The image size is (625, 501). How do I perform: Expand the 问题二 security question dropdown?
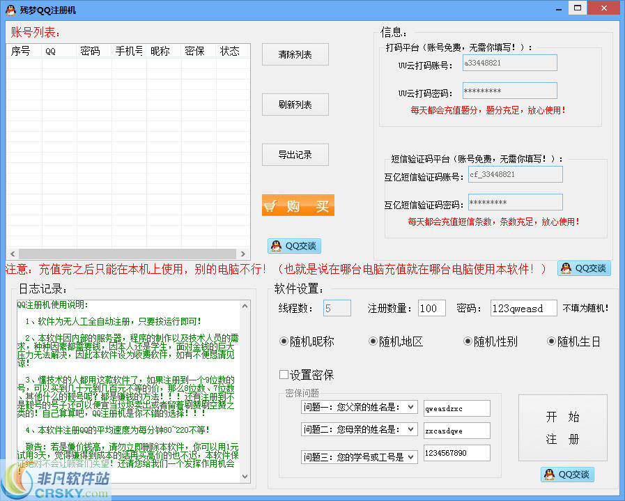tap(410, 430)
